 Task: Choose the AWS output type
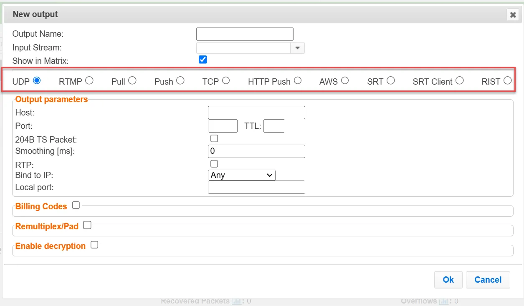(x=345, y=80)
